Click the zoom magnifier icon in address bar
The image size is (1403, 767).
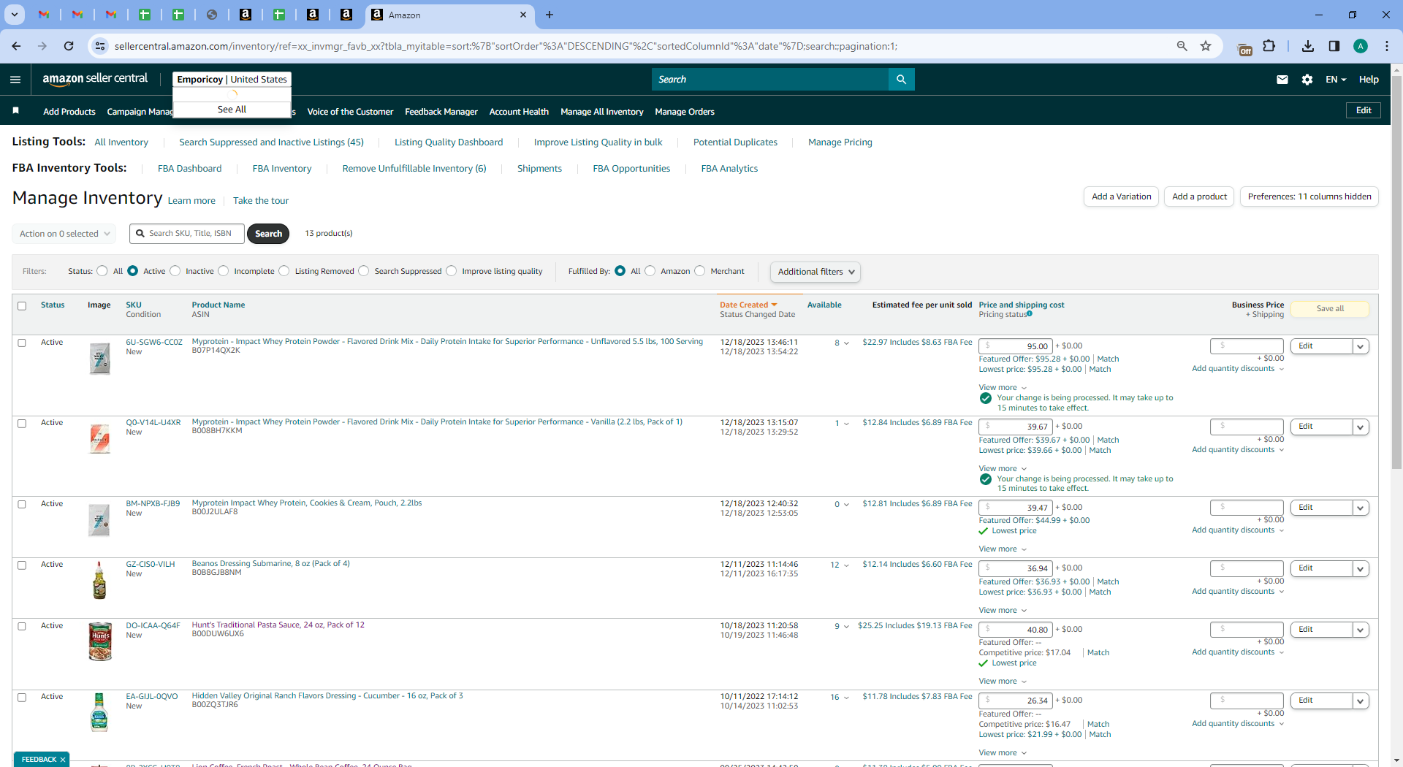pyautogui.click(x=1182, y=46)
